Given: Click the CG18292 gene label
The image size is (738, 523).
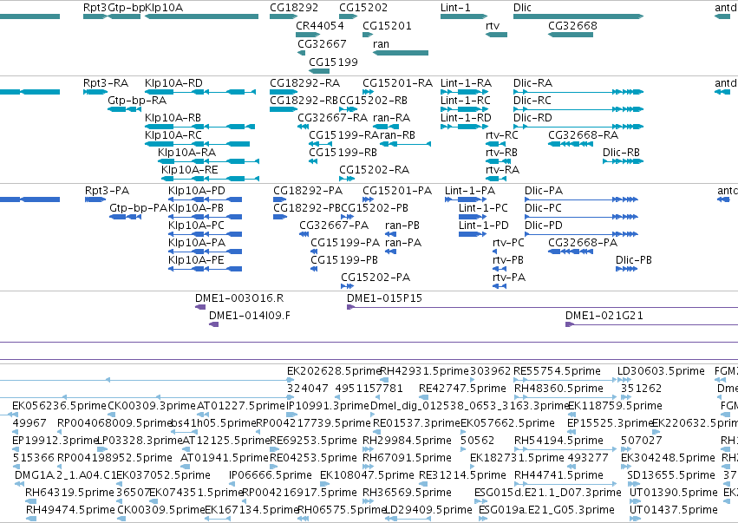Looking at the screenshot, I should (294, 8).
